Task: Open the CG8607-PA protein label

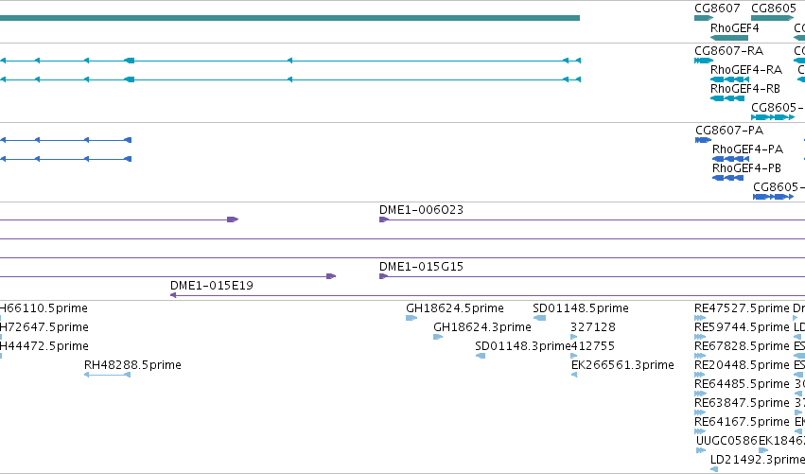Action: (x=729, y=131)
